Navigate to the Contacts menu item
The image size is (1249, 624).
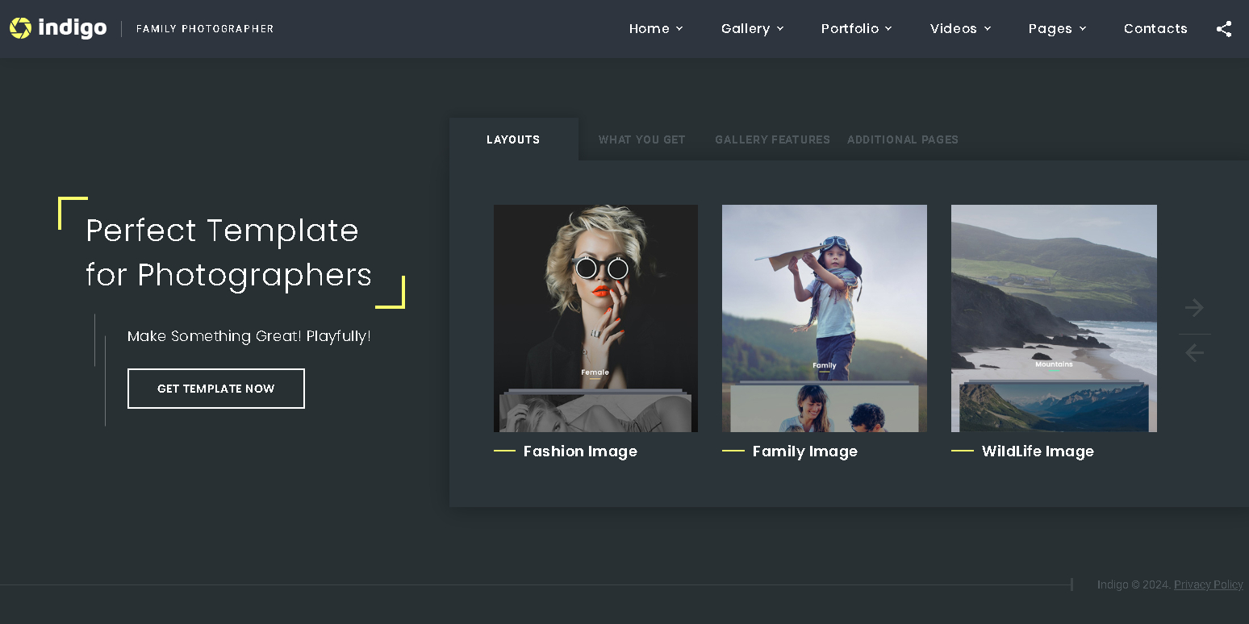(x=1155, y=28)
